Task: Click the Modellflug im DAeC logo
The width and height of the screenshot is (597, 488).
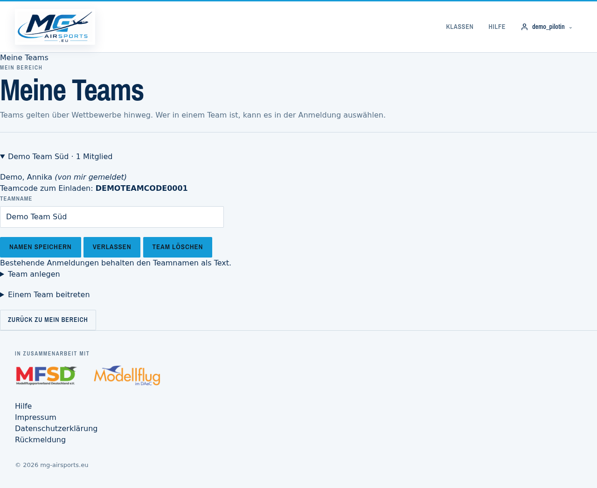Action: [127, 376]
